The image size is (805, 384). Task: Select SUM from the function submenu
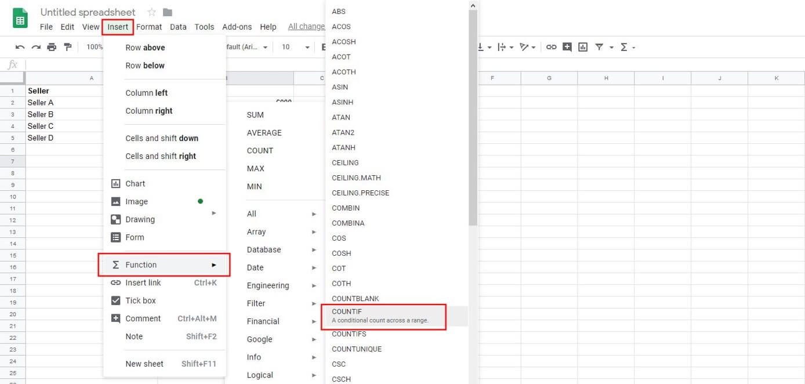pos(255,115)
